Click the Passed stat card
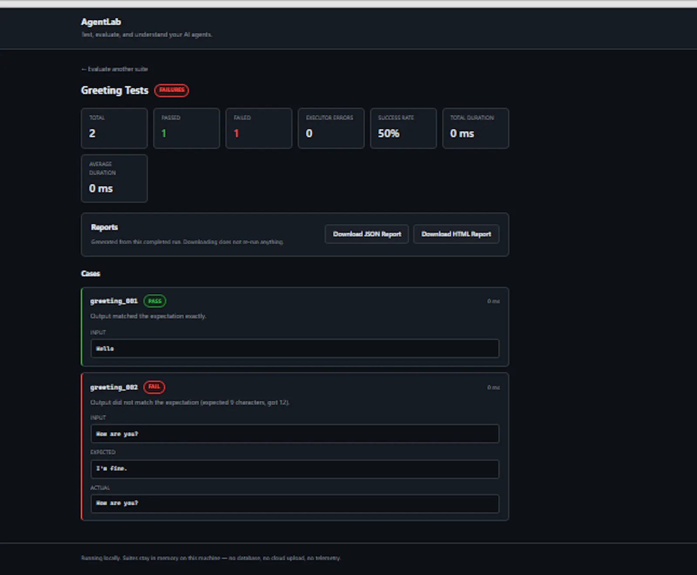This screenshot has width=697, height=575. click(186, 129)
